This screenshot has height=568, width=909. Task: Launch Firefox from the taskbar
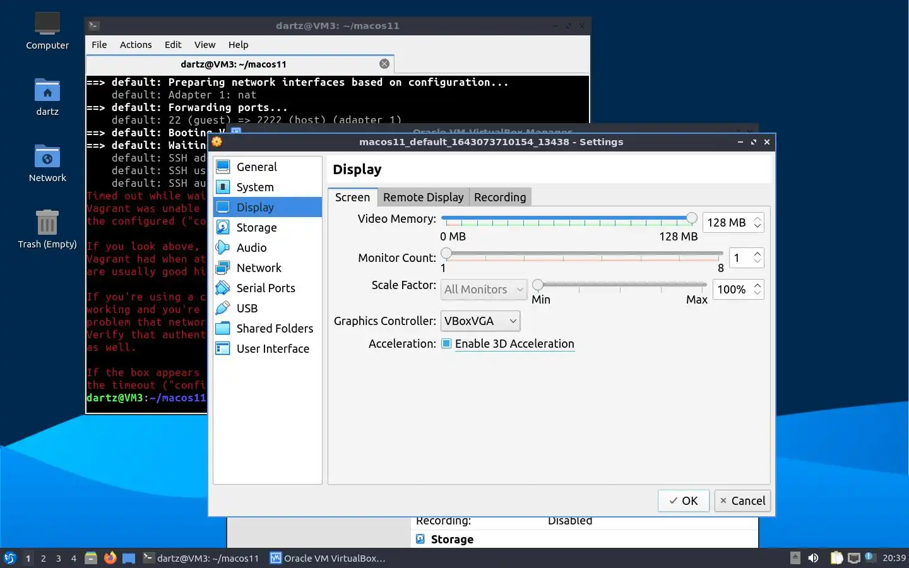[x=110, y=558]
